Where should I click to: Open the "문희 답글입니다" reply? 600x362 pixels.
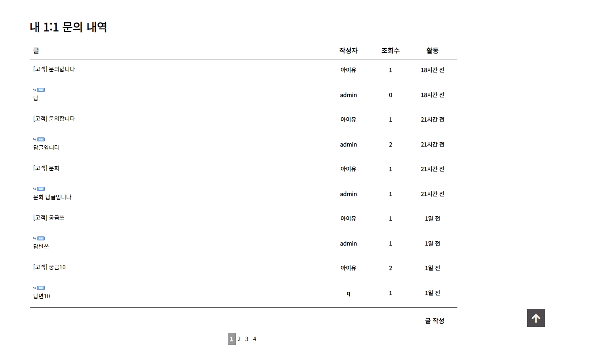(52, 197)
